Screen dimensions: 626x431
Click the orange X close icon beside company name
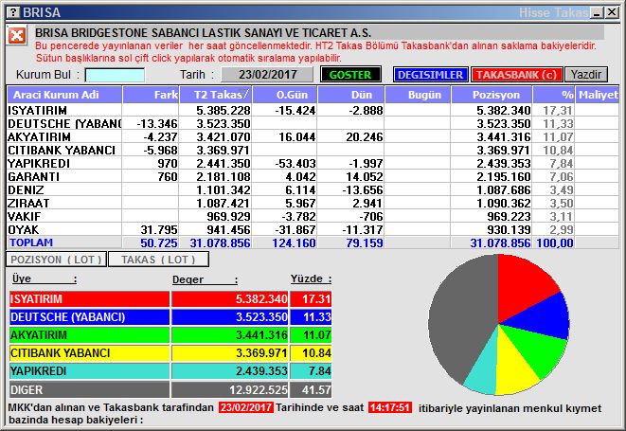[x=17, y=36]
